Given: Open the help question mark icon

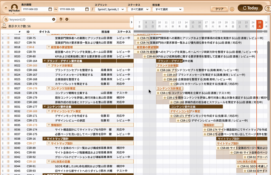Looking at the screenshot, I should pyautogui.click(x=268, y=9).
